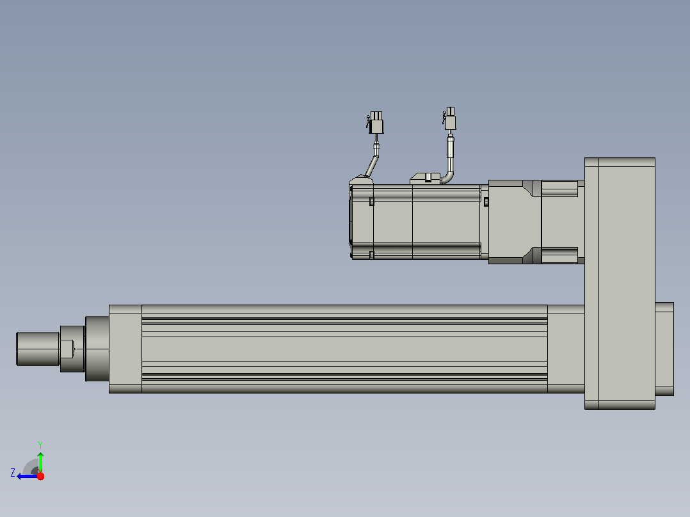Select the servo motor main body
This screenshot has height=517, width=690.
(x=427, y=222)
